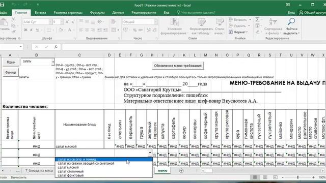The image size is (326, 183).
Task: Click the Финиш button on sheet
Action: 11,73
